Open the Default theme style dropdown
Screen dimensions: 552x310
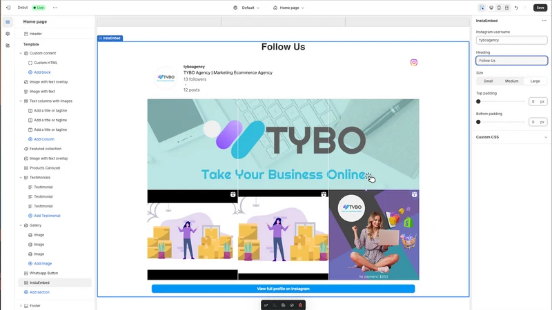247,8
